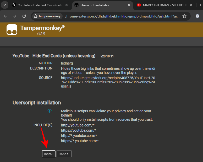
Task: Click the include entry https://youtube.com/*
Action: coord(79,130)
